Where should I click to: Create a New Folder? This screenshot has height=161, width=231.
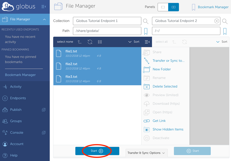point(162,69)
